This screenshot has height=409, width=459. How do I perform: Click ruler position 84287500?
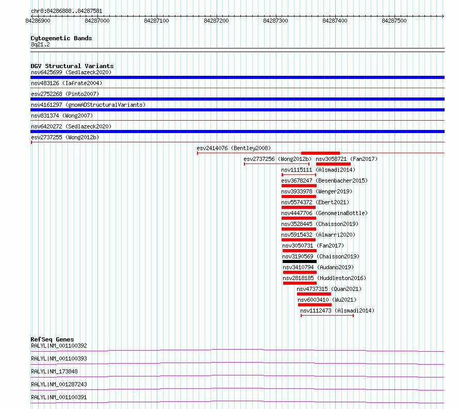coord(395,21)
